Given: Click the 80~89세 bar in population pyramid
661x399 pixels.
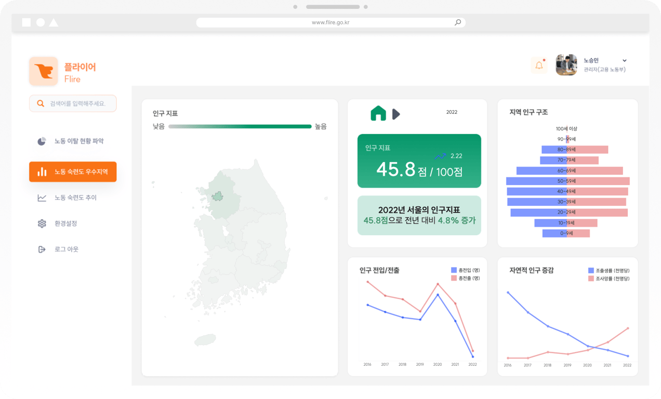Looking at the screenshot, I should (575, 150).
